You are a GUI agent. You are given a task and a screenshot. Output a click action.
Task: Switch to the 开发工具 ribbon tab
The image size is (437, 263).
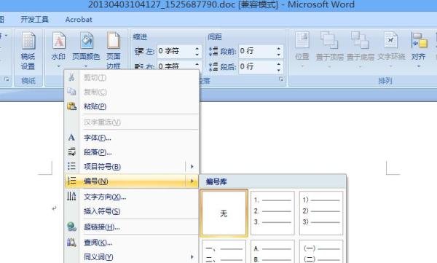[34, 20]
